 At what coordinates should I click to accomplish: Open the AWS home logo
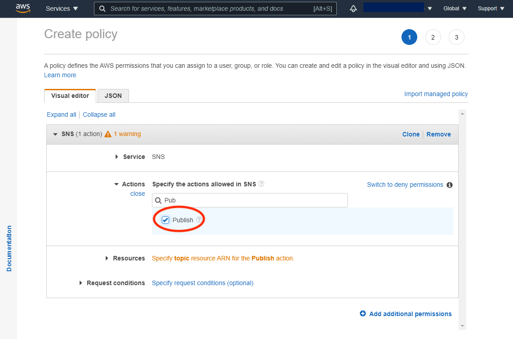(x=23, y=8)
